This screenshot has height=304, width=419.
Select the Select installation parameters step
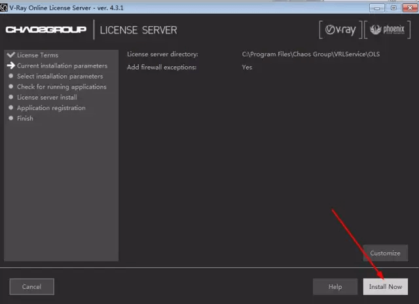(x=60, y=76)
